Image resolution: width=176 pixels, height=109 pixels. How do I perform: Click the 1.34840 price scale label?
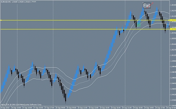click(173, 66)
